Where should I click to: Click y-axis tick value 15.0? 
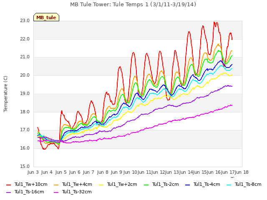tap(25, 166)
